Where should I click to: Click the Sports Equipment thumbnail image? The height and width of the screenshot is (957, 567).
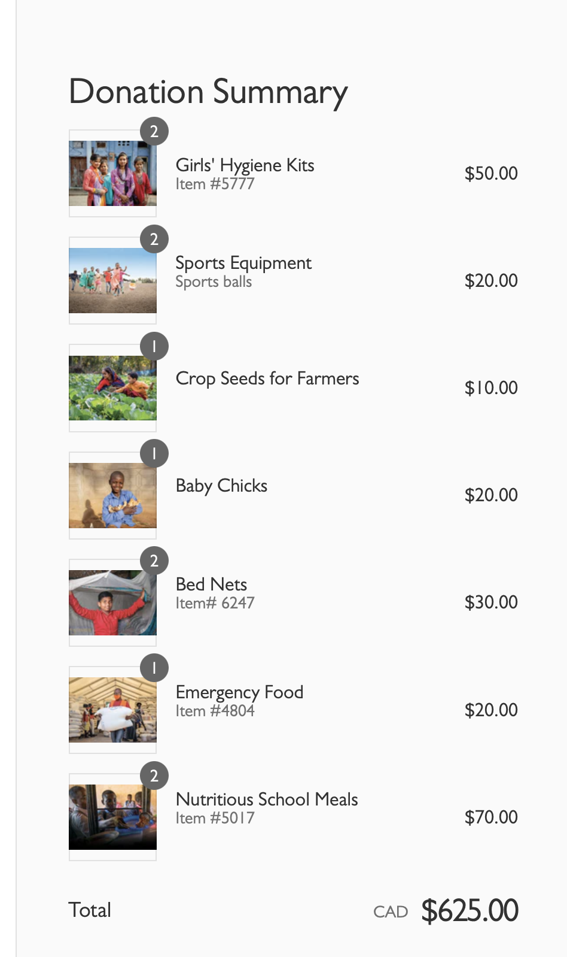(x=112, y=281)
